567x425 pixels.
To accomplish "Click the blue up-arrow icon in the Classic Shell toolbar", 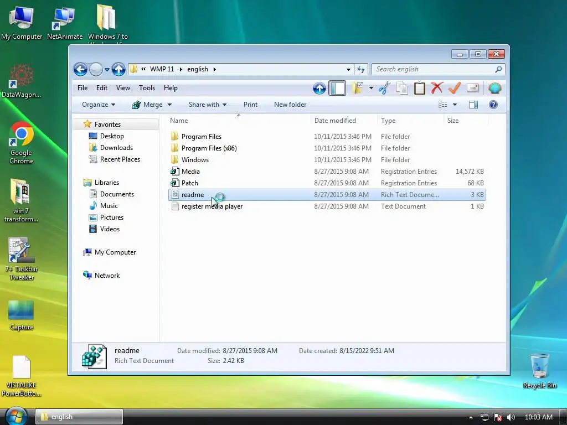I will [x=319, y=88].
